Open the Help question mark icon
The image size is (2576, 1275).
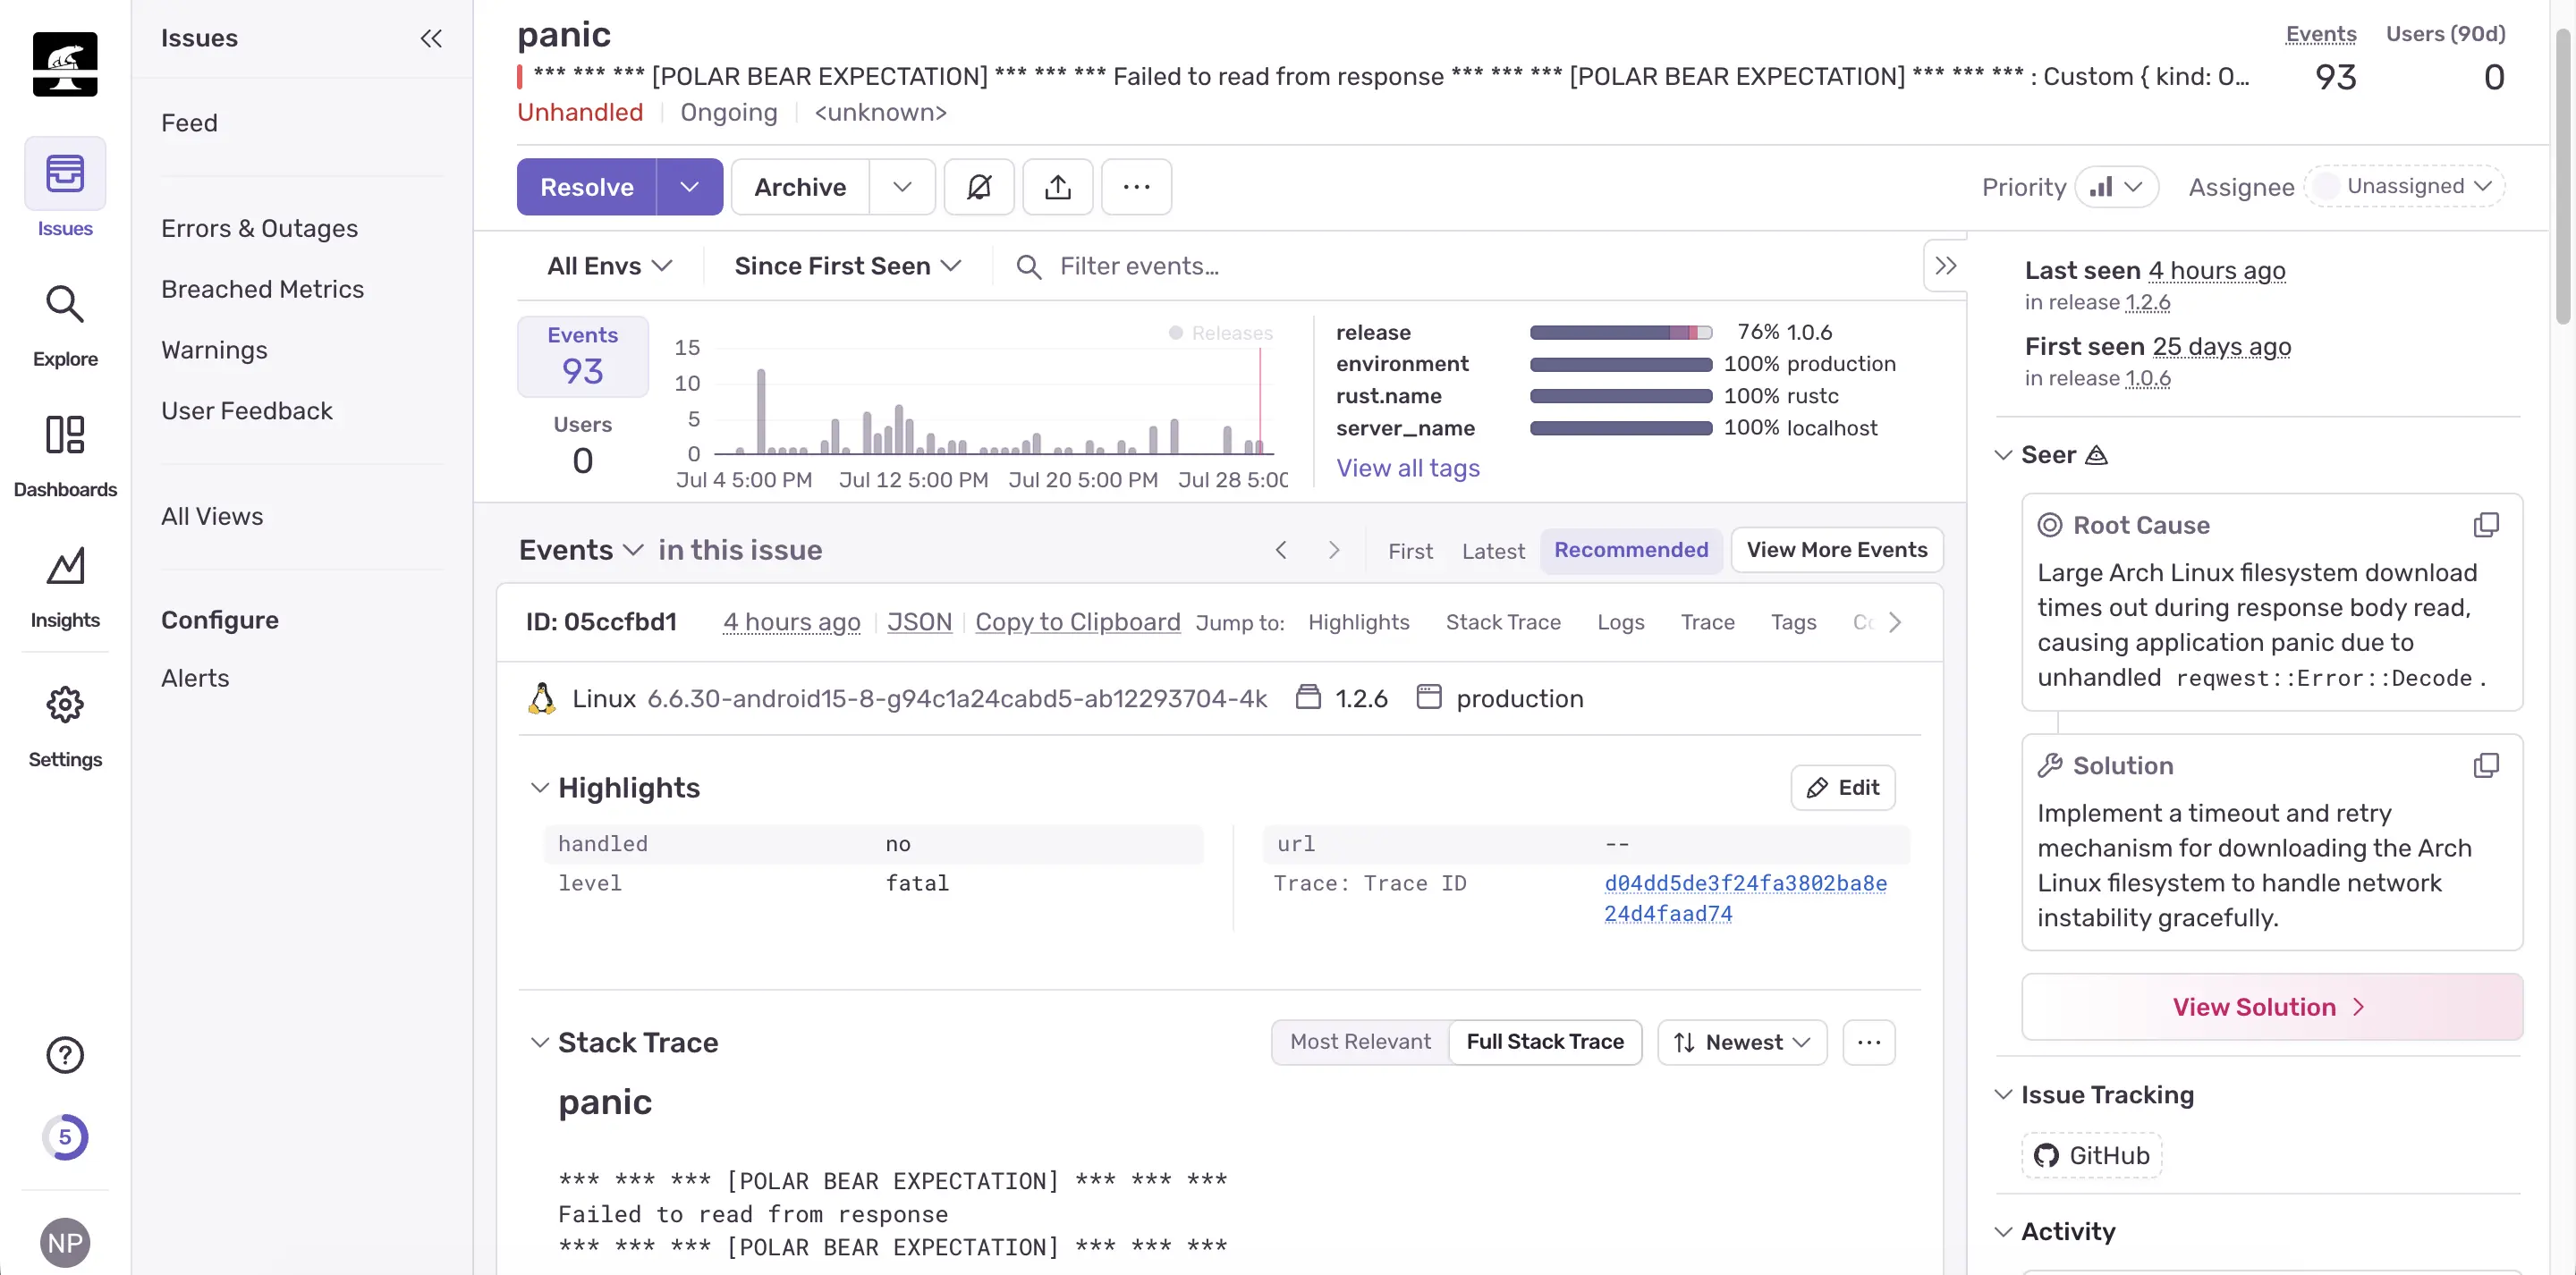pos(65,1055)
